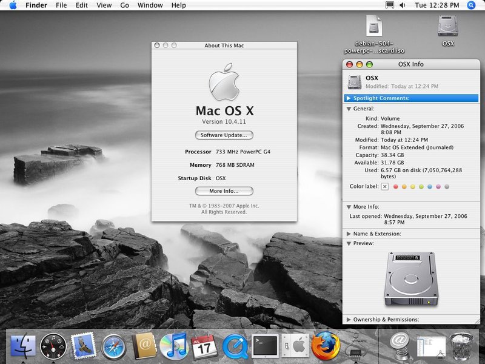Launch Dashboard from the Dock

coord(53,346)
